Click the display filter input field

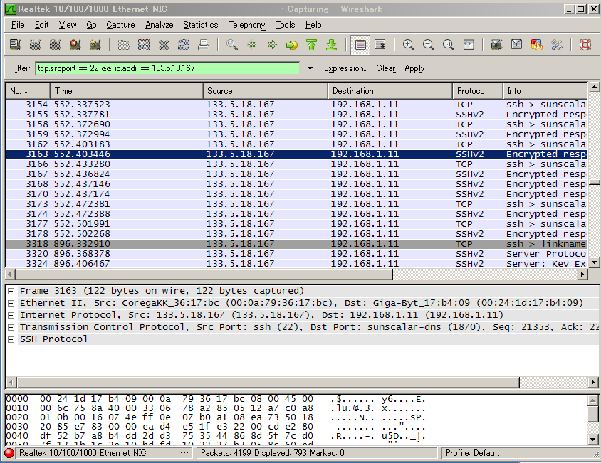tap(167, 68)
